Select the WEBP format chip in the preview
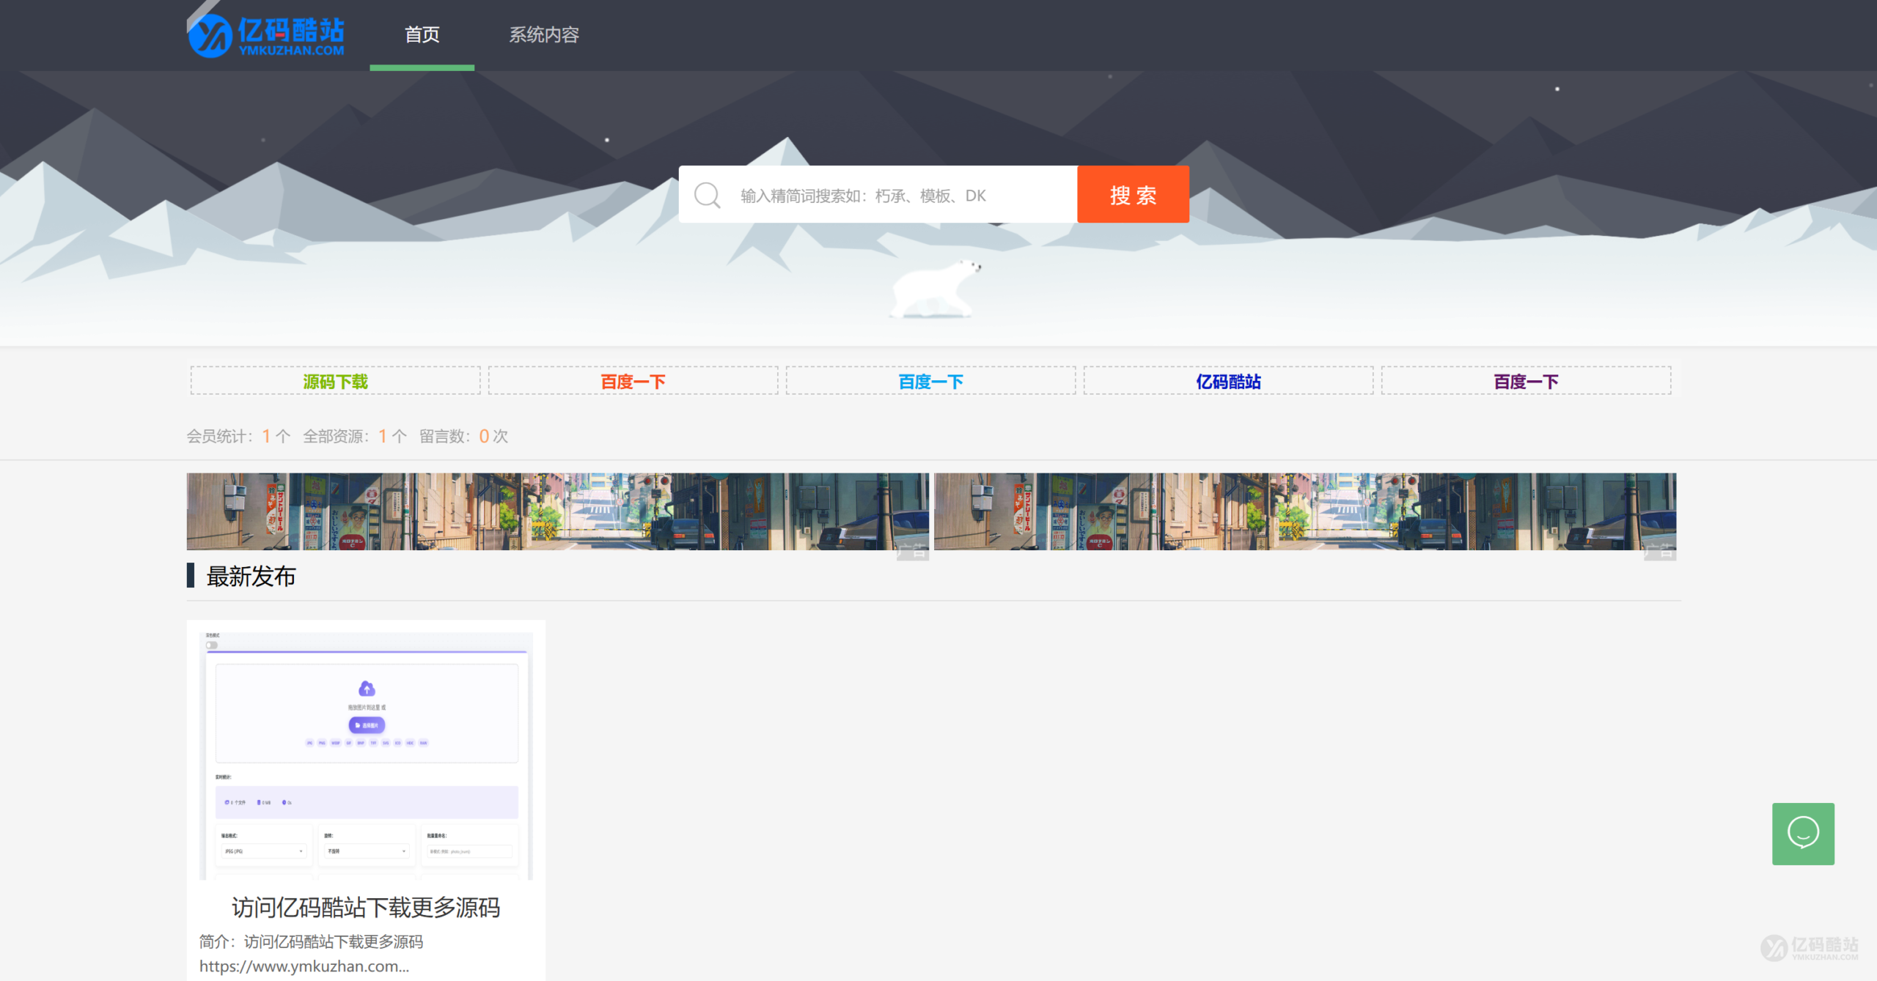Image resolution: width=1877 pixels, height=981 pixels. 336,743
